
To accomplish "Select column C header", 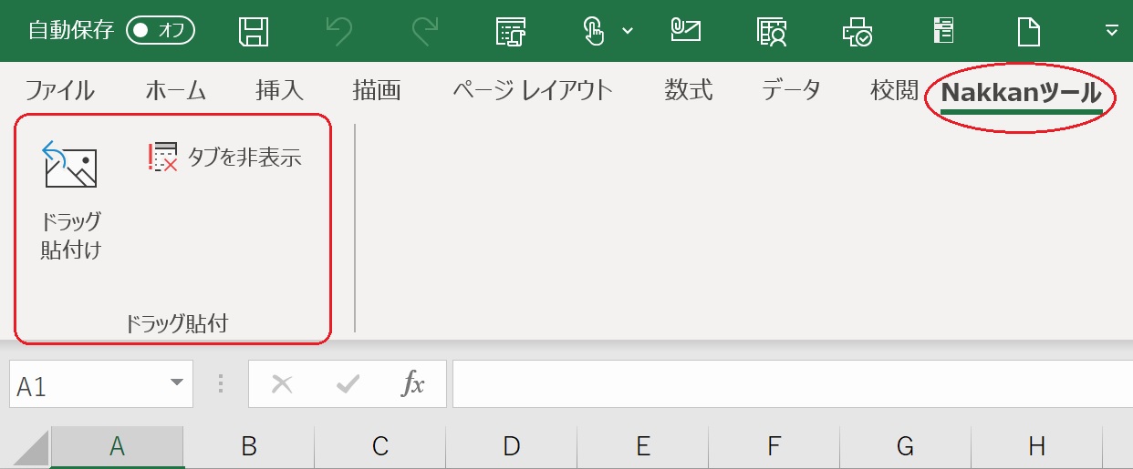I will [380, 446].
